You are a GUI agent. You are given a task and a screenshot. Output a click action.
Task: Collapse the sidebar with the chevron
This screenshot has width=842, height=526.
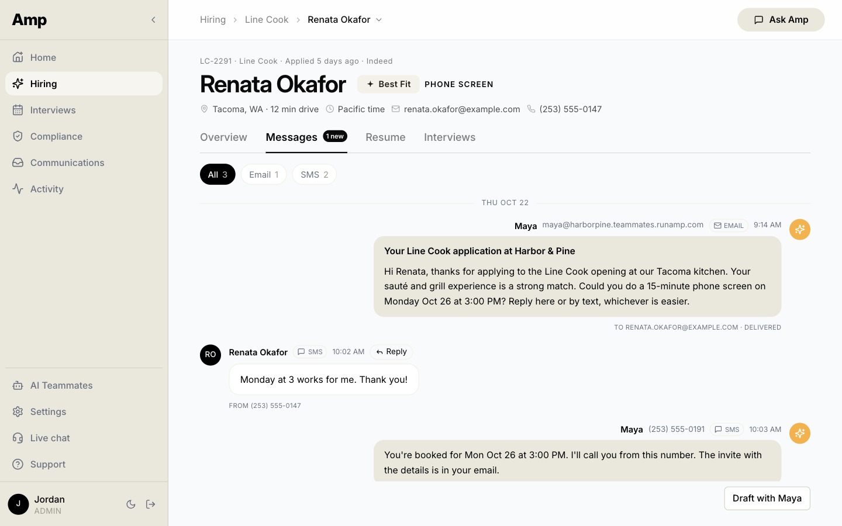click(x=153, y=20)
